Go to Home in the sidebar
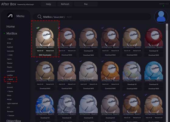 (11, 26)
